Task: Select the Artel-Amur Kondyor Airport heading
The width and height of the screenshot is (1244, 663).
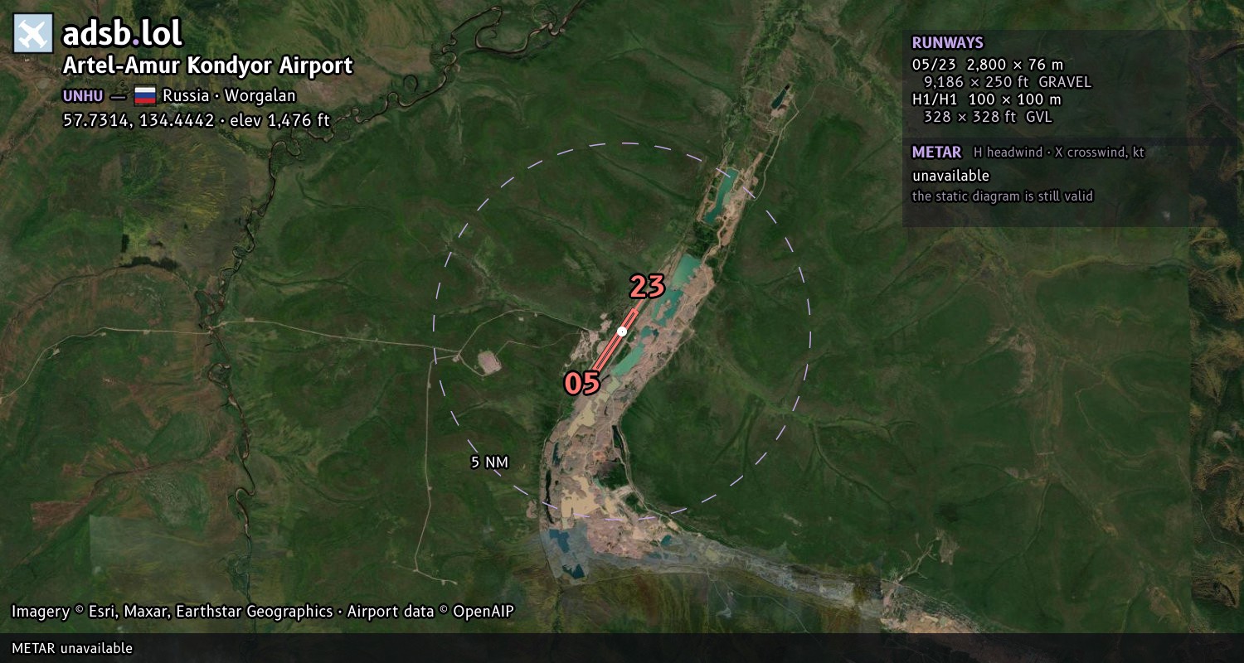Action: (208, 65)
